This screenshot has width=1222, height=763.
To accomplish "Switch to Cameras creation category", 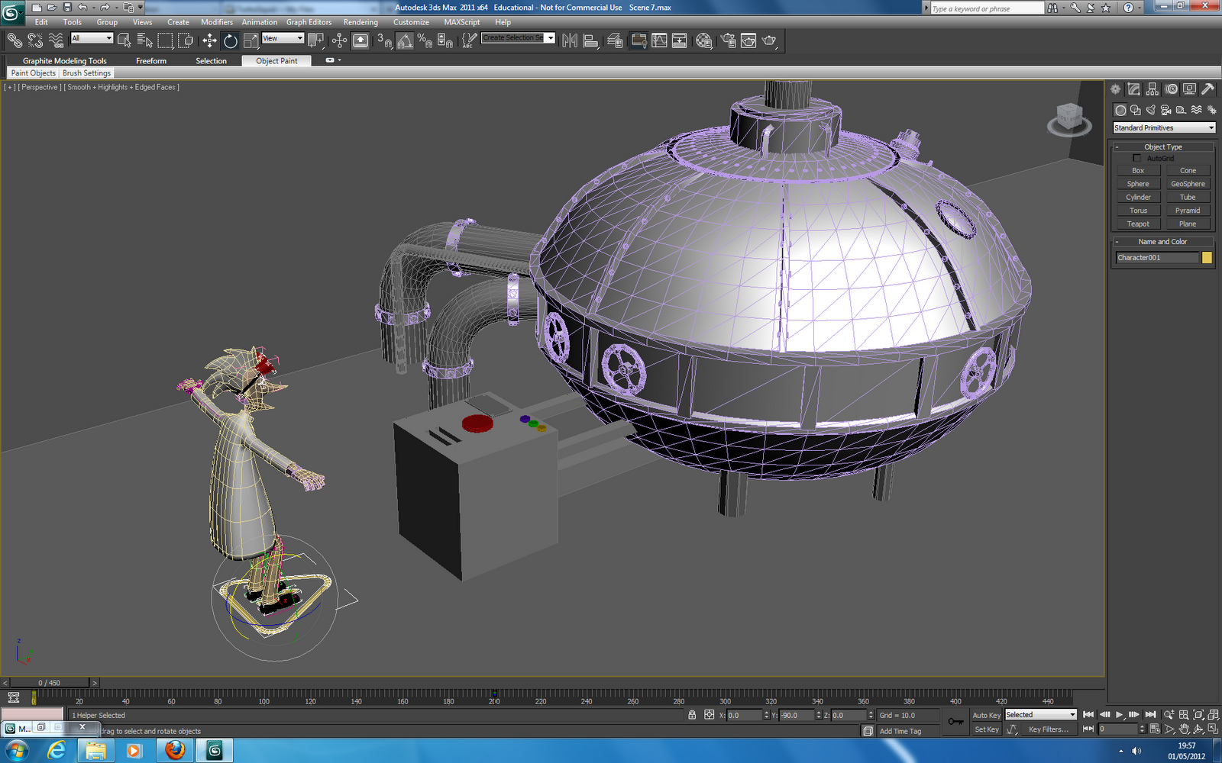I will coord(1166,110).
